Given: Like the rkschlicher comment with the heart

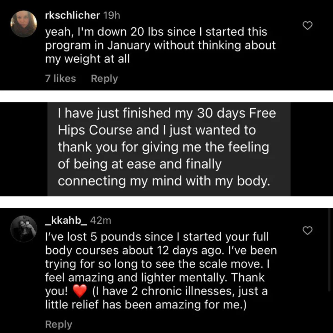Looking at the screenshot, I should click(x=307, y=26).
